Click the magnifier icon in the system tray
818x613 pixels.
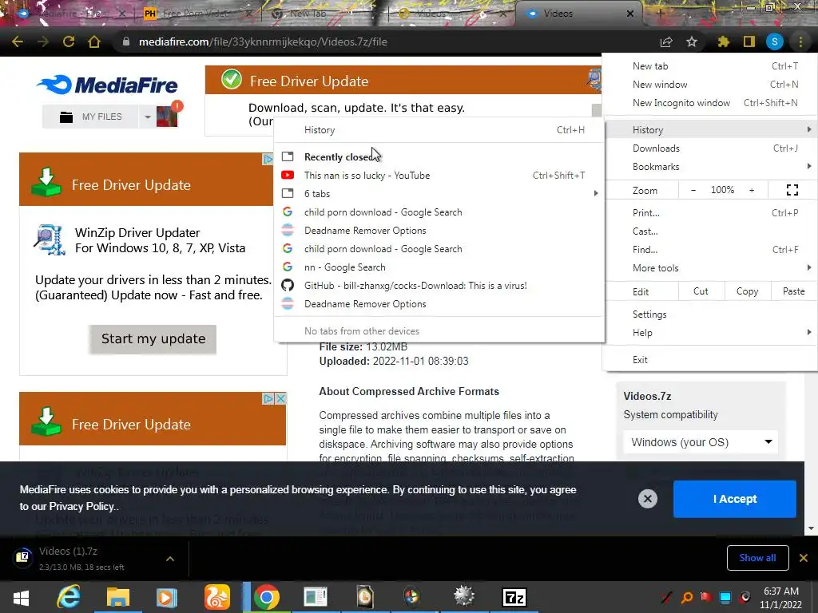pyautogui.click(x=687, y=597)
